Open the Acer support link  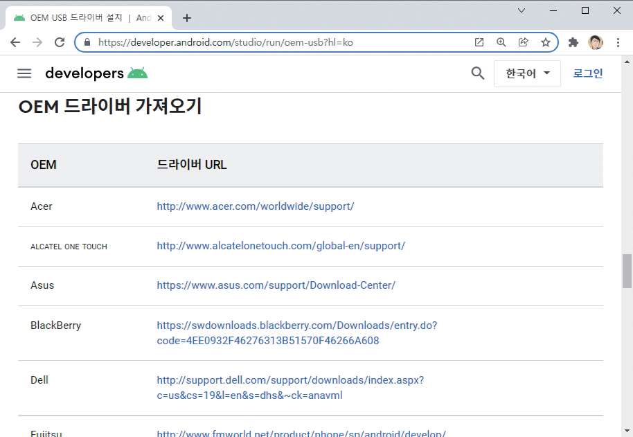click(256, 206)
